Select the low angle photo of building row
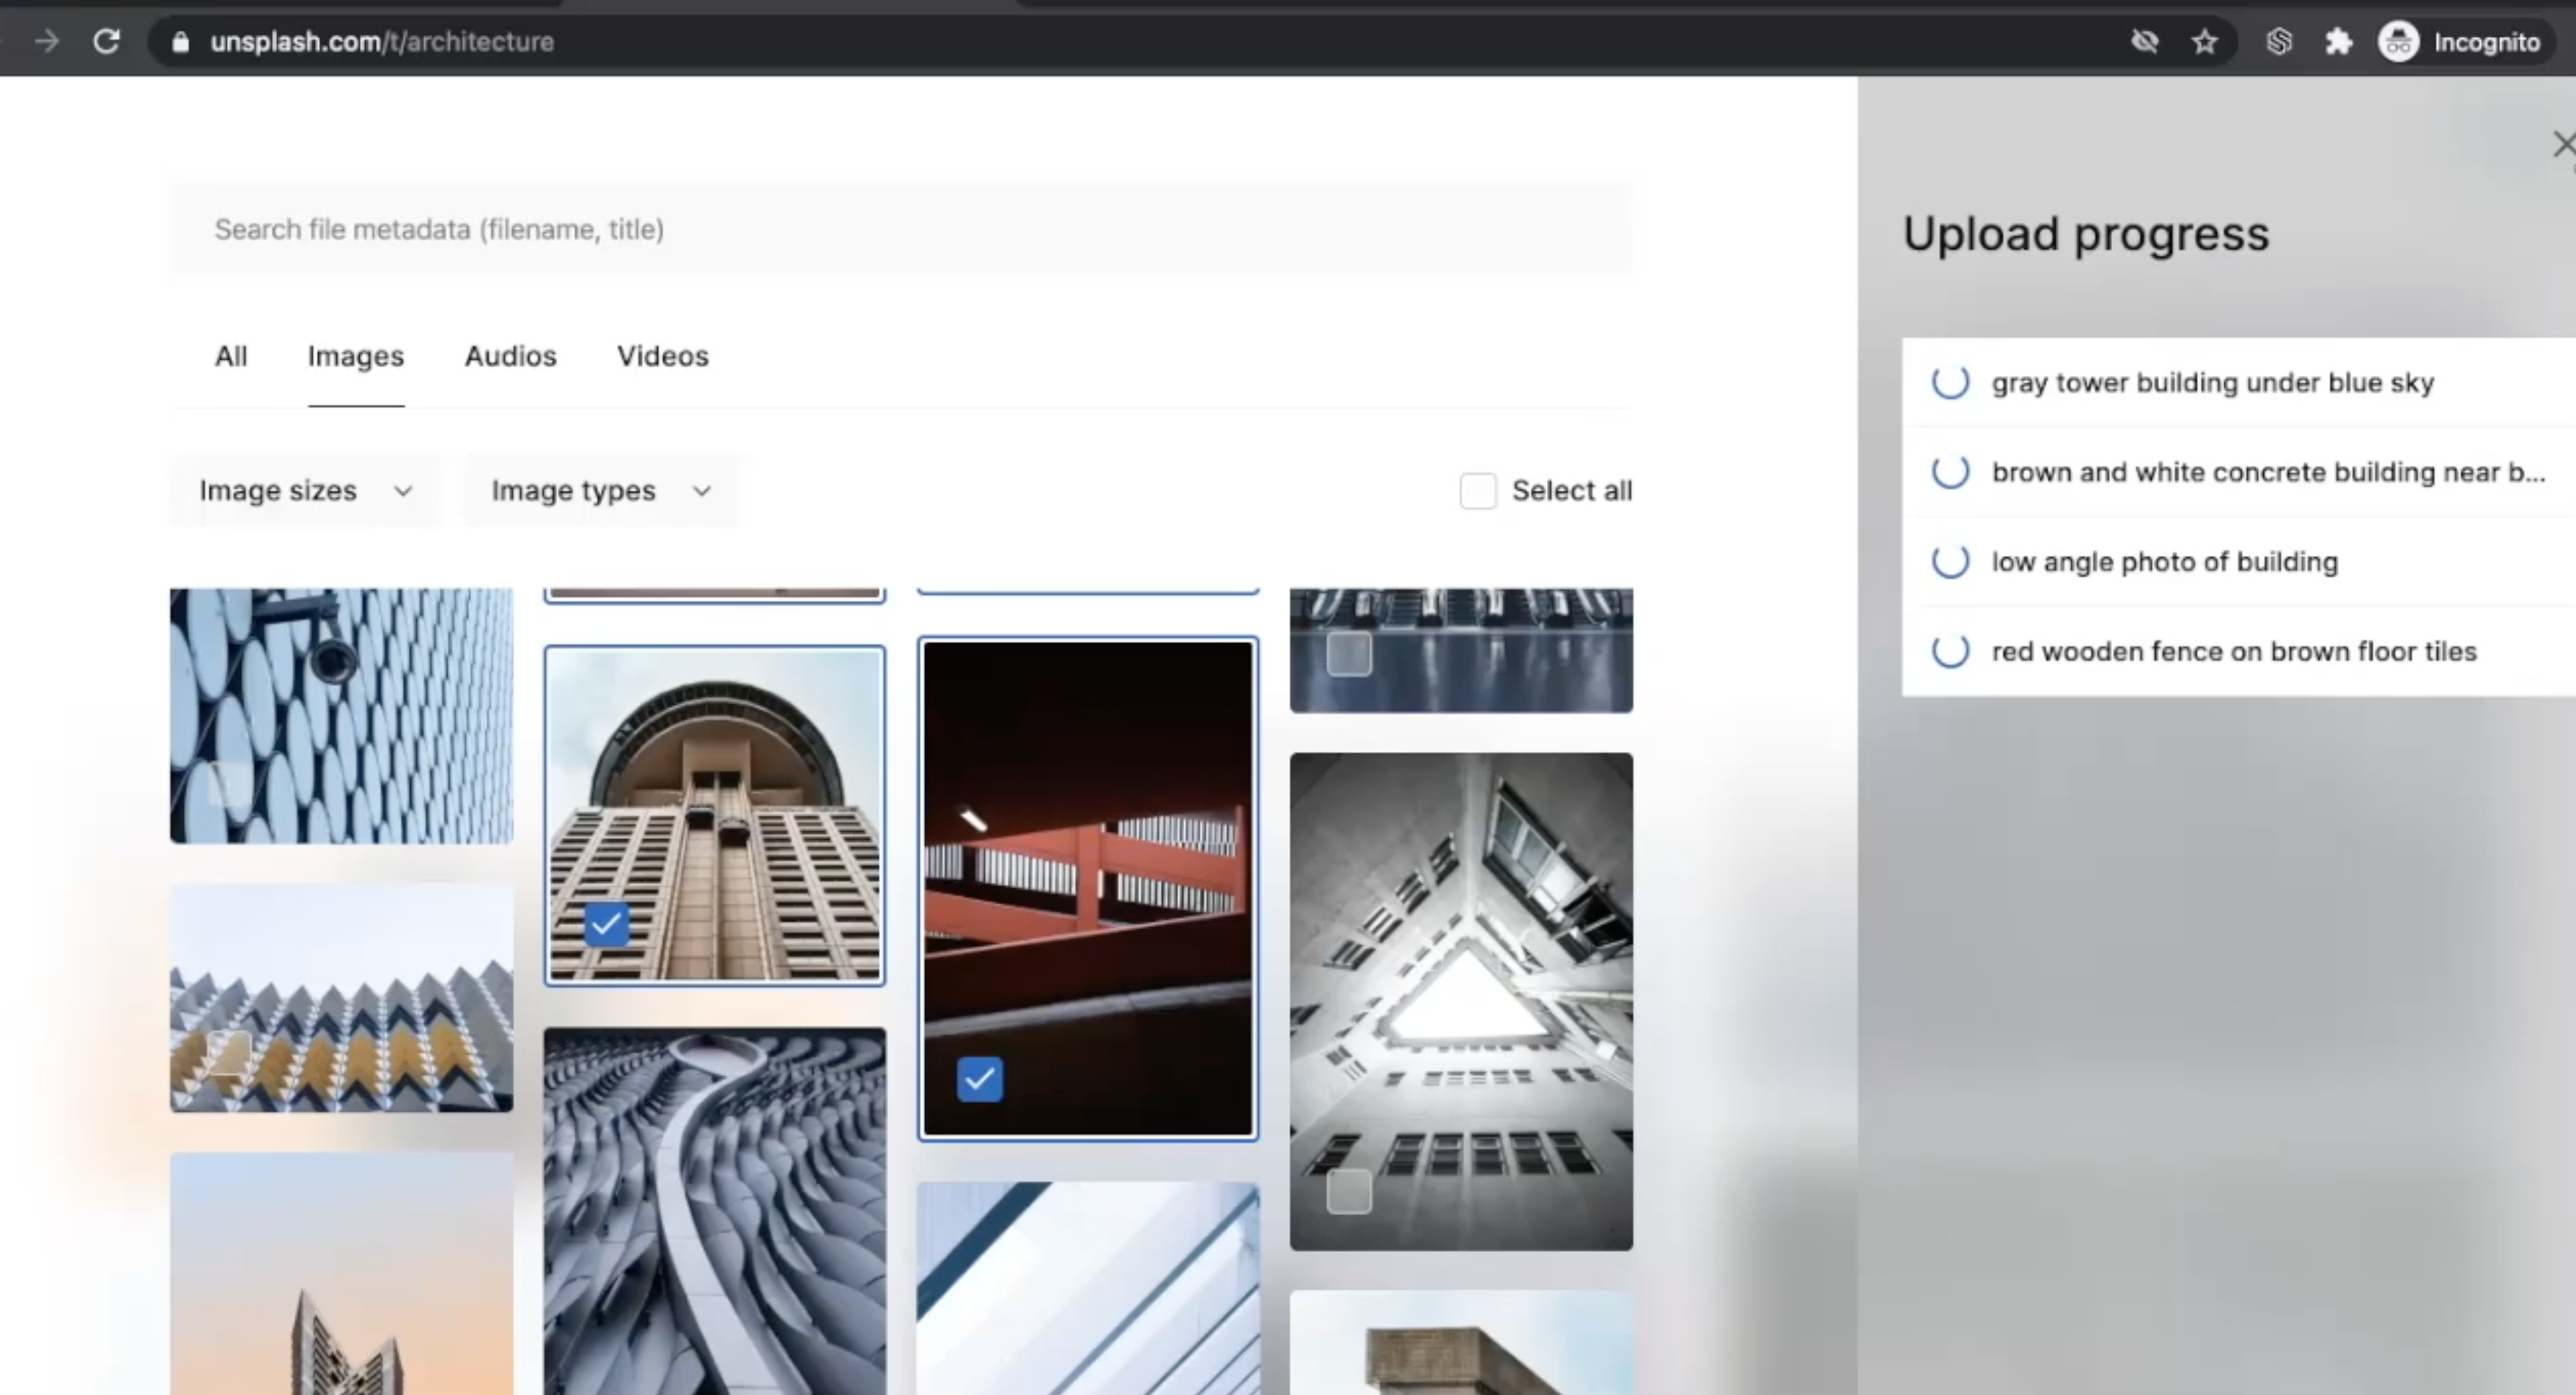Viewport: 2576px width, 1395px height. [2239, 561]
